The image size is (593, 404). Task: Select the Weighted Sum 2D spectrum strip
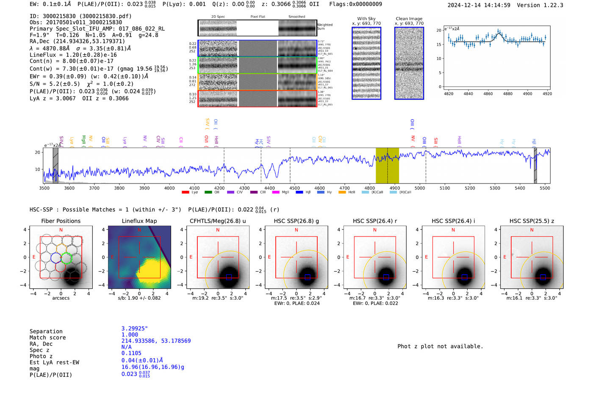(257, 28)
